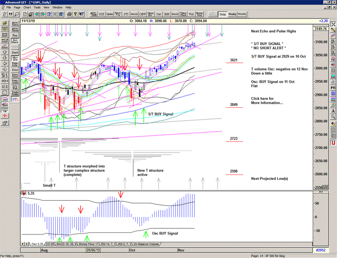Viewport: 337px width, 258px height.
Task: Open the Chart menu
Action: click(27, 8)
